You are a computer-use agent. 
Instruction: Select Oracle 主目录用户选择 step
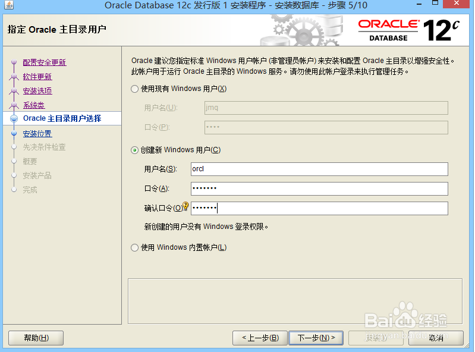pos(62,118)
